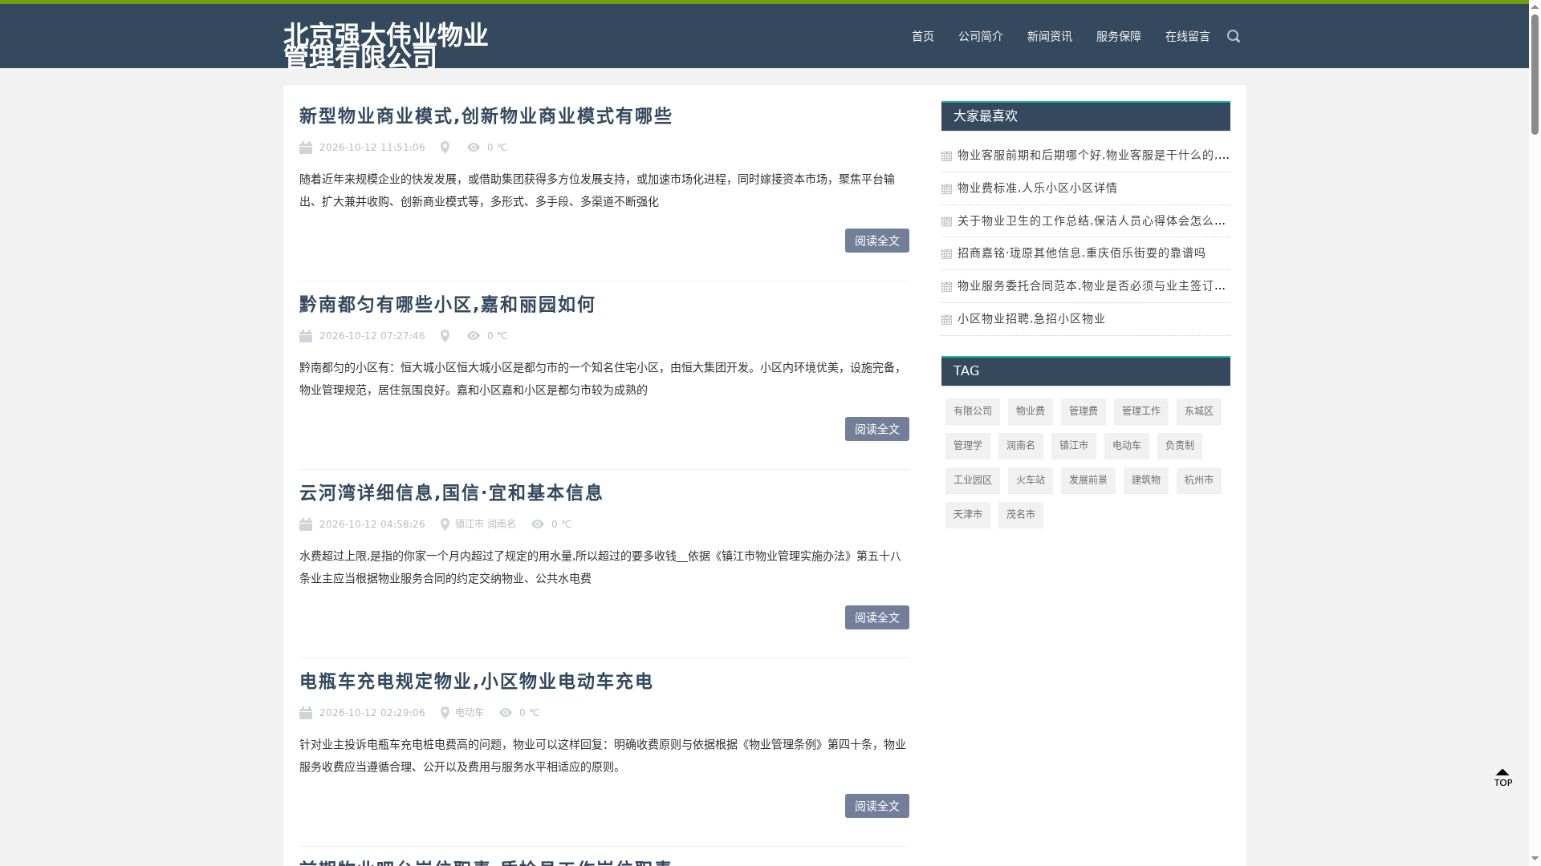Open article title 黔南都匀有哪些小区,嘉和丽园如何
Viewport: 1541px width, 866px height.
pos(447,304)
